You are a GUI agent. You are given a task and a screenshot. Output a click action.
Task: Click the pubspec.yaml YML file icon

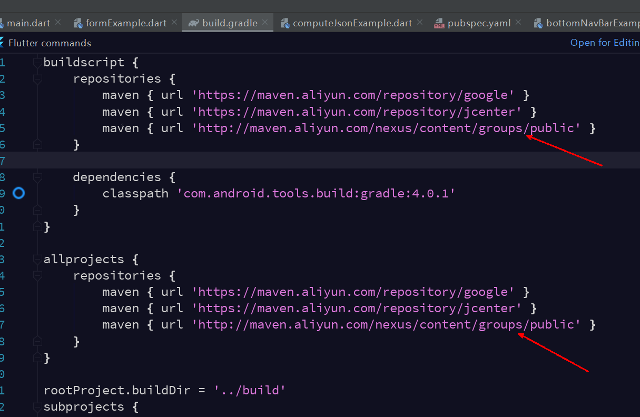tap(439, 23)
